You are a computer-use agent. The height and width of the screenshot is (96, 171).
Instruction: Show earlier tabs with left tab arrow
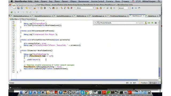tap(10, 16)
